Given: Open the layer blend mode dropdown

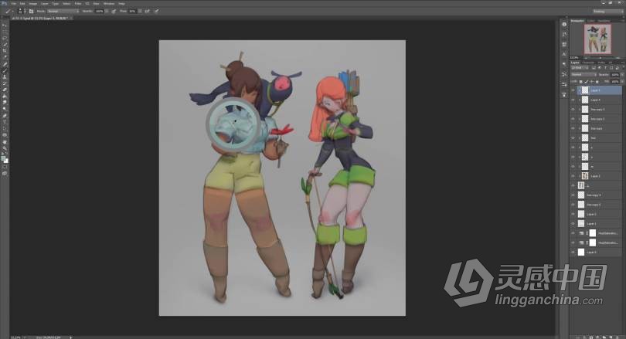Looking at the screenshot, I should coord(584,75).
